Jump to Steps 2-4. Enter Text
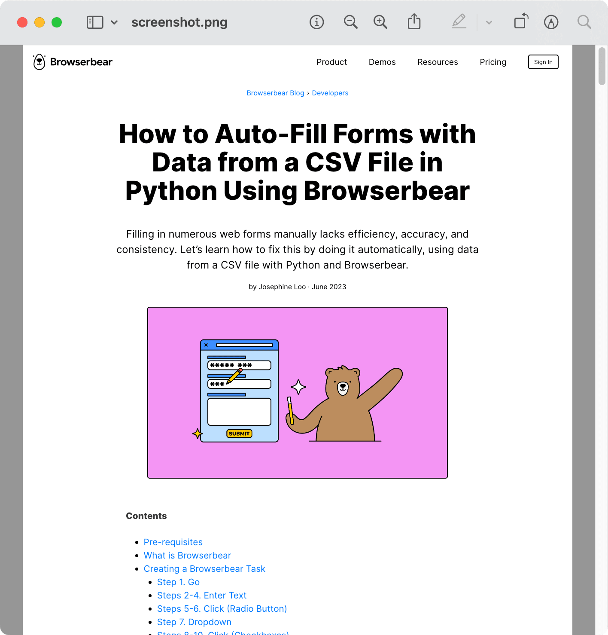The image size is (608, 635). pyautogui.click(x=202, y=595)
